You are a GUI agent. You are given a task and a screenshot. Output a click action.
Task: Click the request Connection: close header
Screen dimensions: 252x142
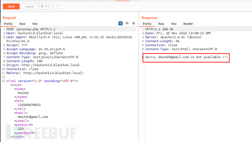point(23,69)
